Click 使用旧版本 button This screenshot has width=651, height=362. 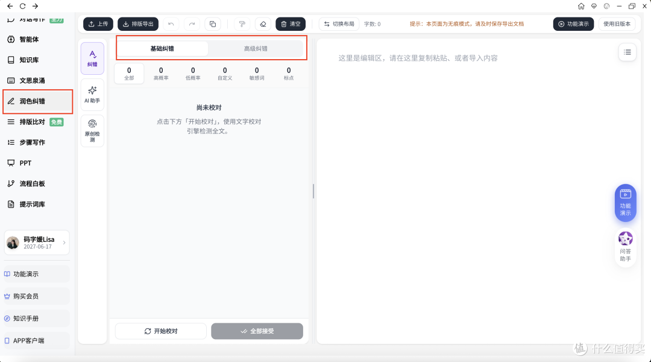click(617, 24)
